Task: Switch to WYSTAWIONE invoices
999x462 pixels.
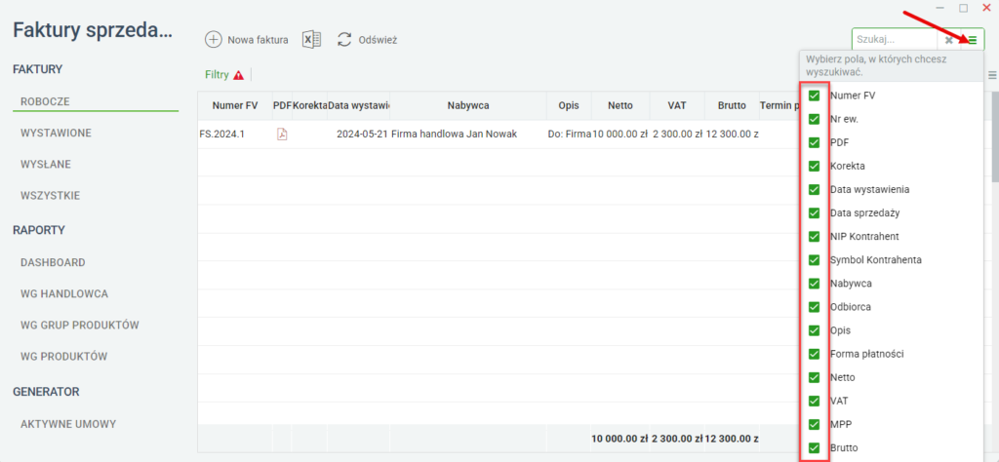Action: [x=56, y=133]
